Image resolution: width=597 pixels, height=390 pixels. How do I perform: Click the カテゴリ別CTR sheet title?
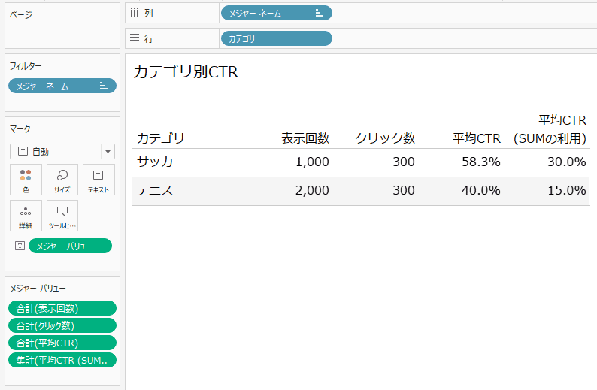pos(186,72)
